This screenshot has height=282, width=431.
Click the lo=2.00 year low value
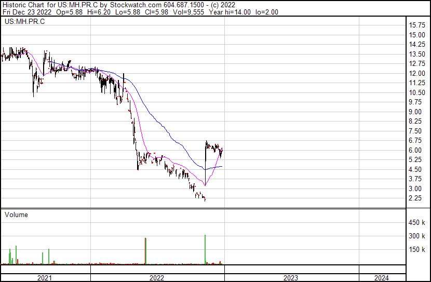coord(267,12)
